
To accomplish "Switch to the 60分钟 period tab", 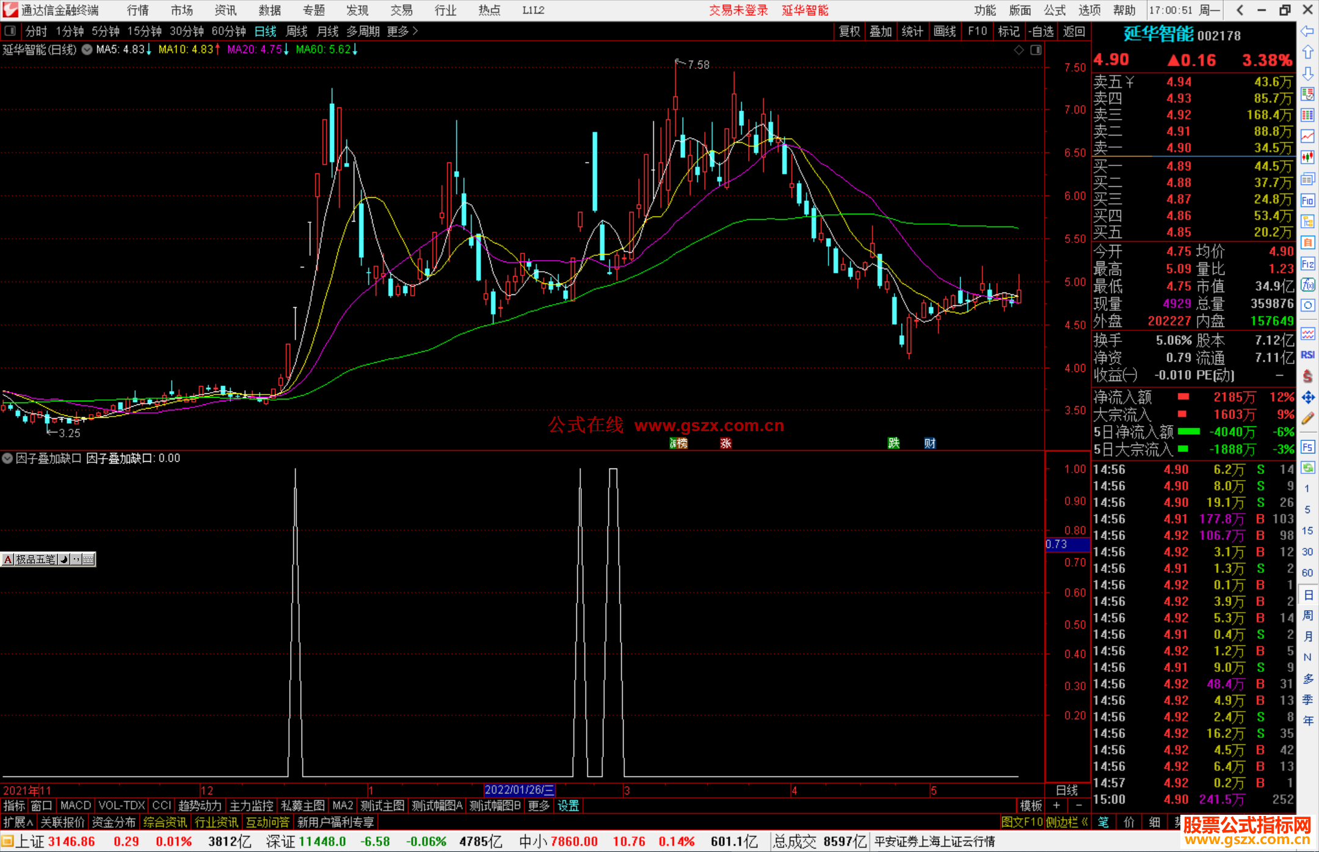I will [228, 31].
